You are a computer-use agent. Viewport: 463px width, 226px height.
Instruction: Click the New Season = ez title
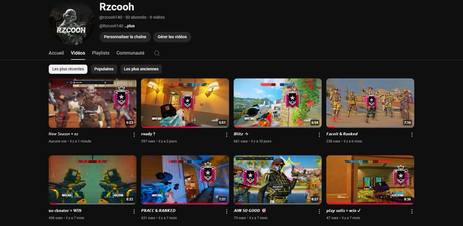[x=63, y=134]
